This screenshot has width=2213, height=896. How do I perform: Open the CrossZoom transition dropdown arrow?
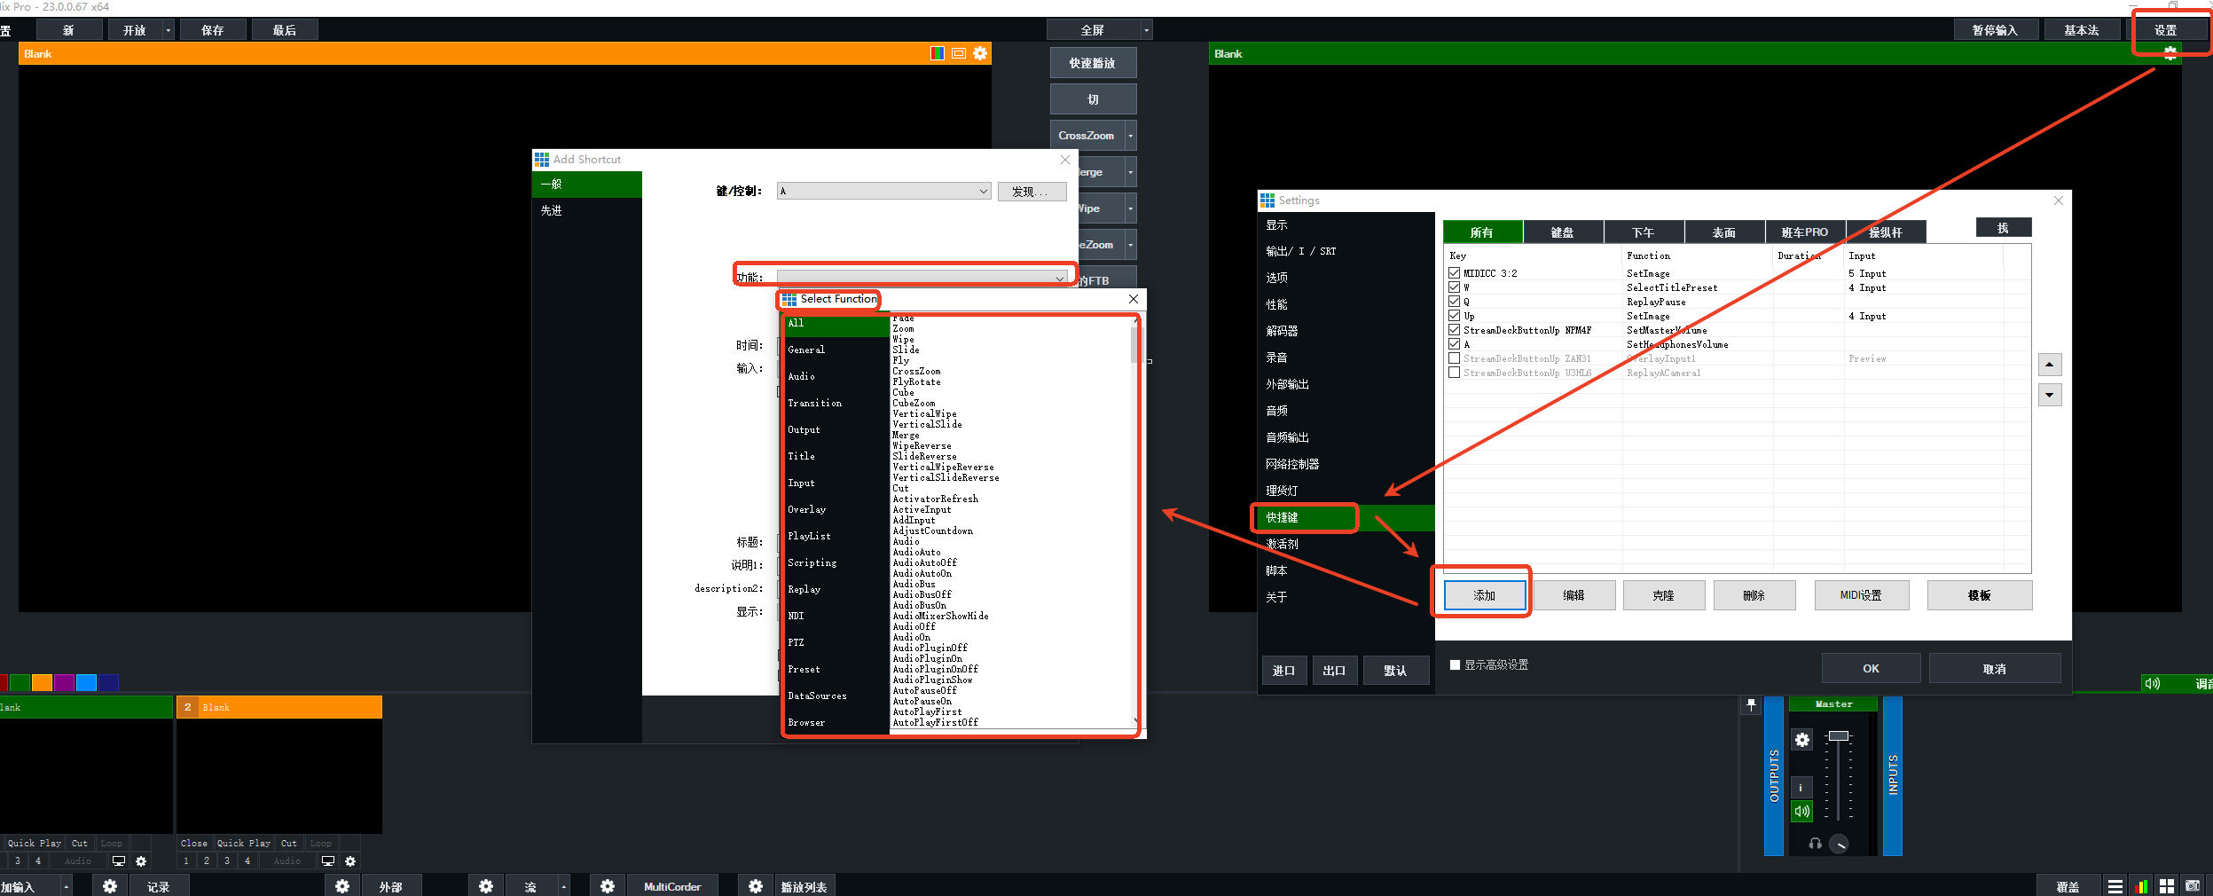coord(1130,136)
